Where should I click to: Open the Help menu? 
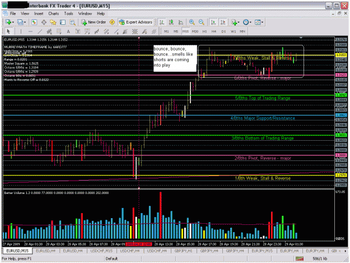pyautogui.click(x=101, y=13)
